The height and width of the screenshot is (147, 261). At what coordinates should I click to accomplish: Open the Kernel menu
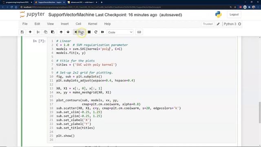[x=93, y=24]
